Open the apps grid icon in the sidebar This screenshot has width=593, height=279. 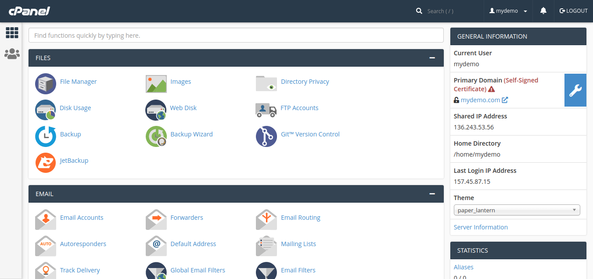click(12, 32)
